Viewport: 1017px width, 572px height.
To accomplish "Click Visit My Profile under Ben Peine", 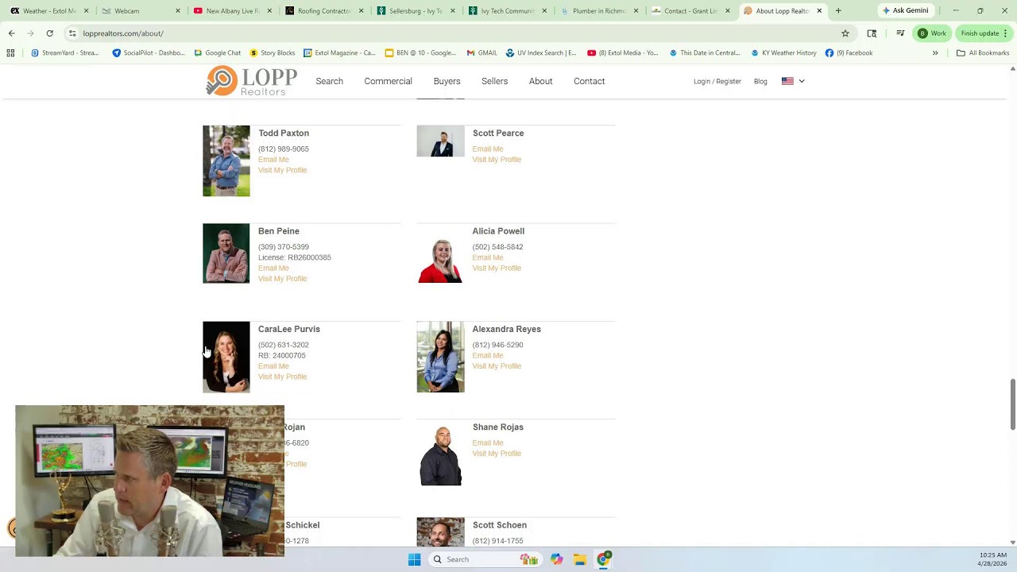I will (x=282, y=279).
